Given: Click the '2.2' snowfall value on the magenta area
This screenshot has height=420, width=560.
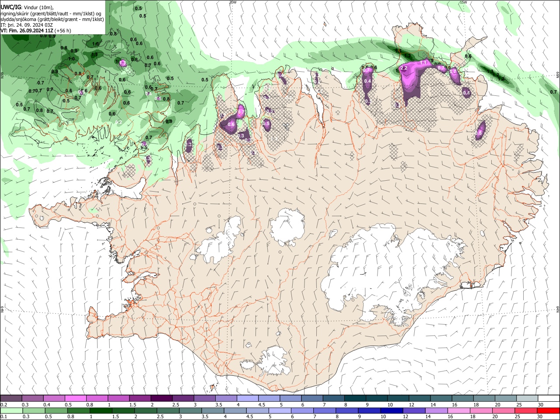Looking at the screenshot, I should pos(404,68).
